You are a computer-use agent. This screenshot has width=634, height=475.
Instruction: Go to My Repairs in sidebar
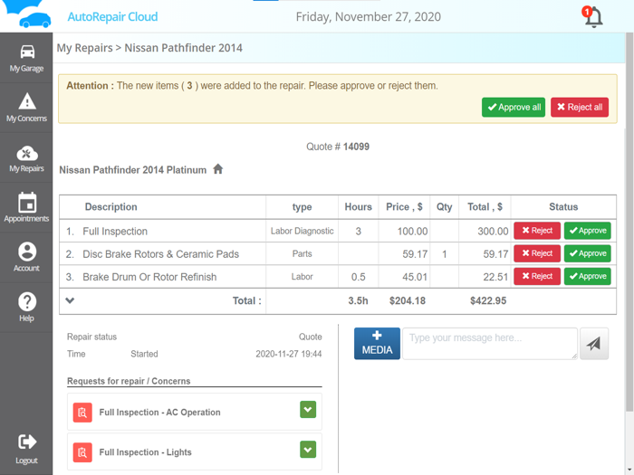pos(26,158)
